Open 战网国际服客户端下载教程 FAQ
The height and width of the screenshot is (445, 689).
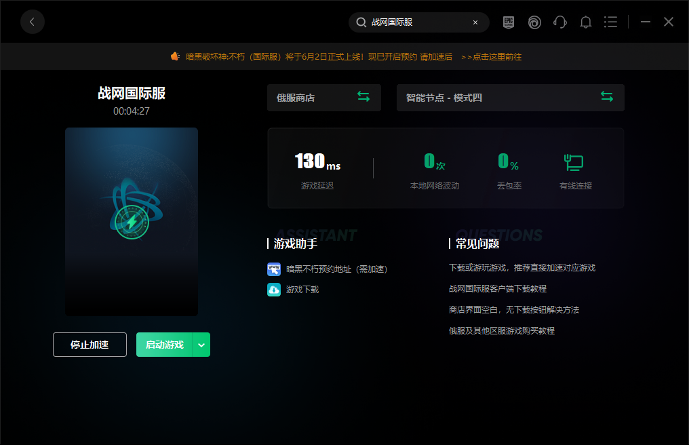click(x=497, y=289)
